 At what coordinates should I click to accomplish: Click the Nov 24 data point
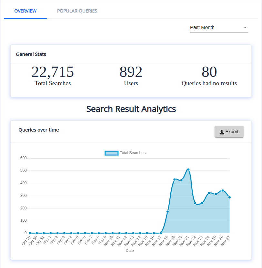(x=209, y=193)
